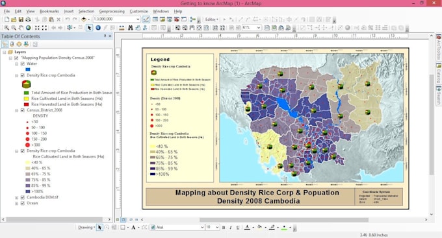Image resolution: width=442 pixels, height=238 pixels.
Task: Create a new map document
Action: pos(6,19)
